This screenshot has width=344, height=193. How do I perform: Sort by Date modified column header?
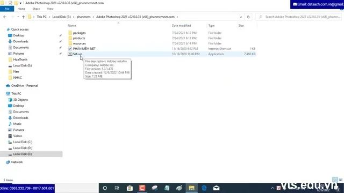(181, 26)
